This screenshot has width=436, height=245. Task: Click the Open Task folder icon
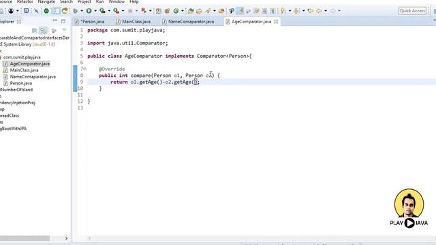point(199,11)
